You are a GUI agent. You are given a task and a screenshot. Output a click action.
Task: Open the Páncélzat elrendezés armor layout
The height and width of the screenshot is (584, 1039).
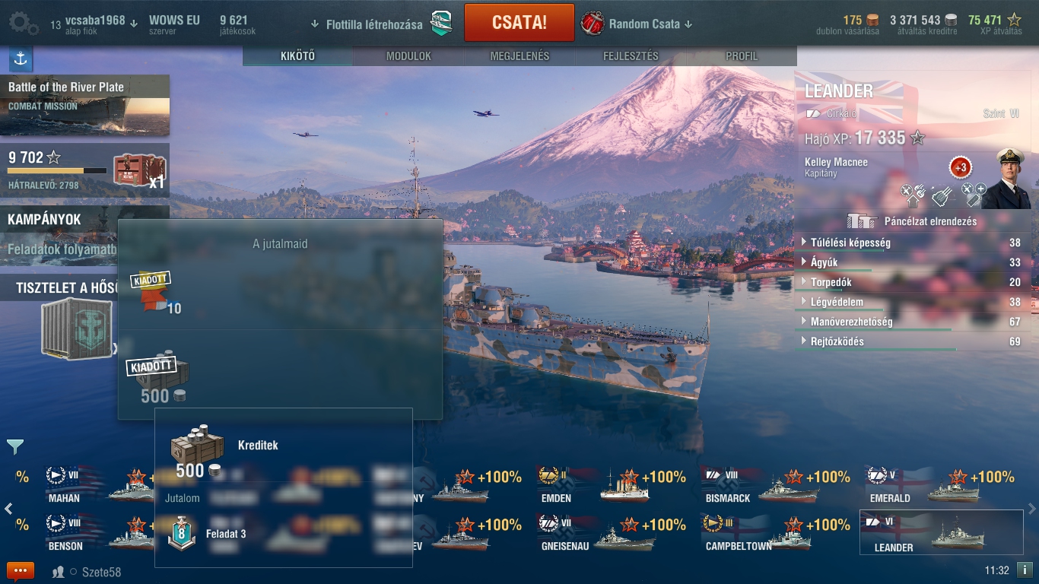913,221
